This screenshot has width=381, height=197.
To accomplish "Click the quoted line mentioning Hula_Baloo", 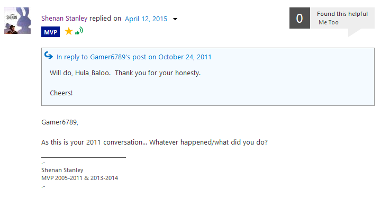I will (x=125, y=73).
